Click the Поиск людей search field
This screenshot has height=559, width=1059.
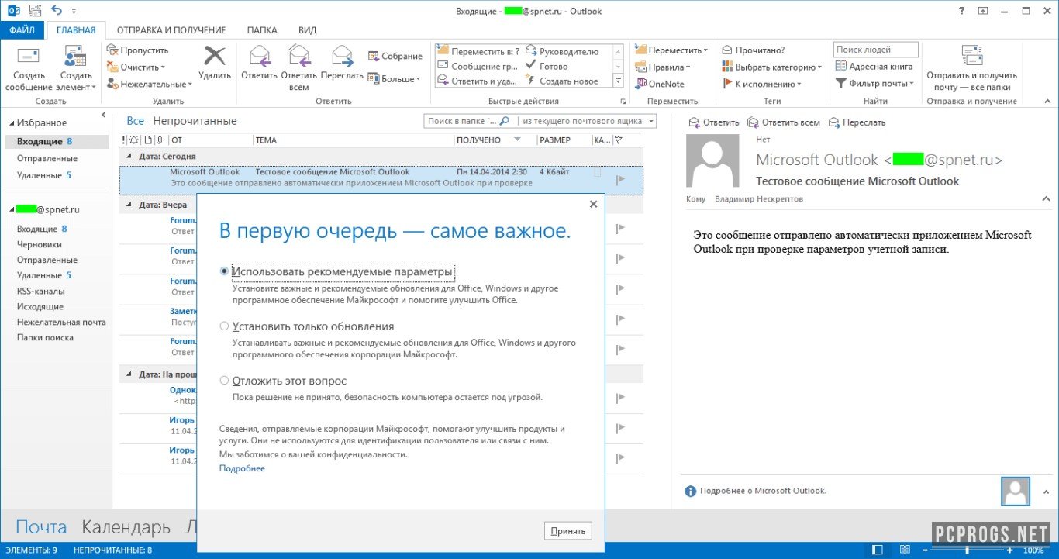875,50
